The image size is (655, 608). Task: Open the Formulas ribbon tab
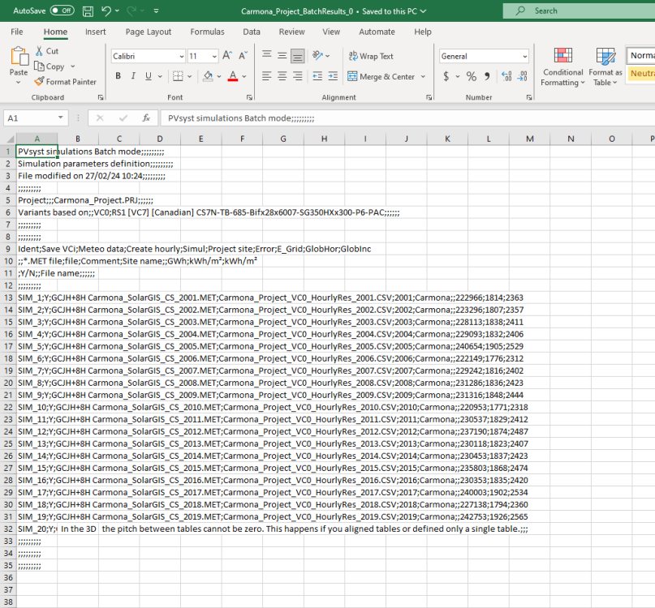[x=207, y=32]
